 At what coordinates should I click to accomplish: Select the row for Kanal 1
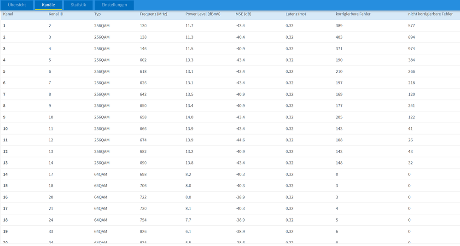coord(230,26)
